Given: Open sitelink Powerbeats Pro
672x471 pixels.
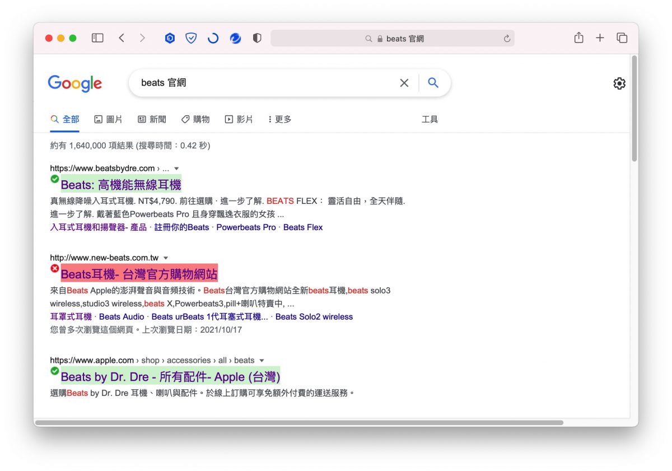Looking at the screenshot, I should coord(246,227).
